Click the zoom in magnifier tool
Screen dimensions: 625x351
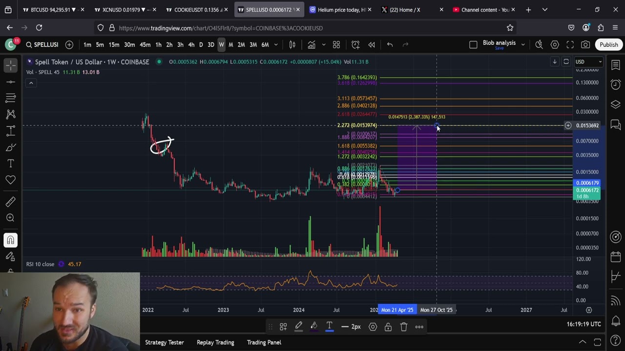pos(10,218)
